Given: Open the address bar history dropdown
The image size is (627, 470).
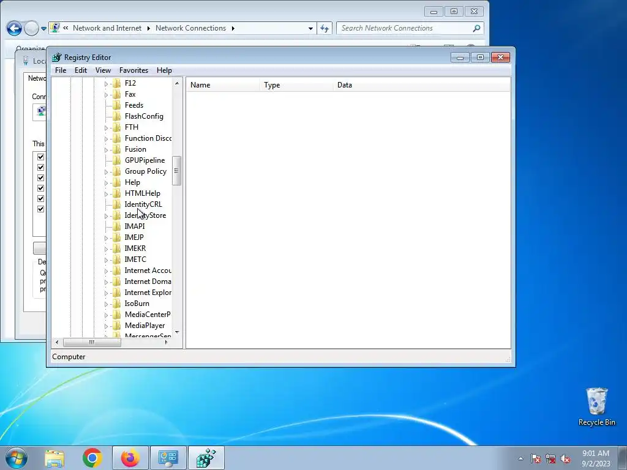Looking at the screenshot, I should 310,29.
